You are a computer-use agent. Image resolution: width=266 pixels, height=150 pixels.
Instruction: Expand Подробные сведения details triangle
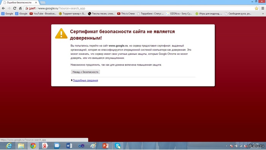[72, 80]
